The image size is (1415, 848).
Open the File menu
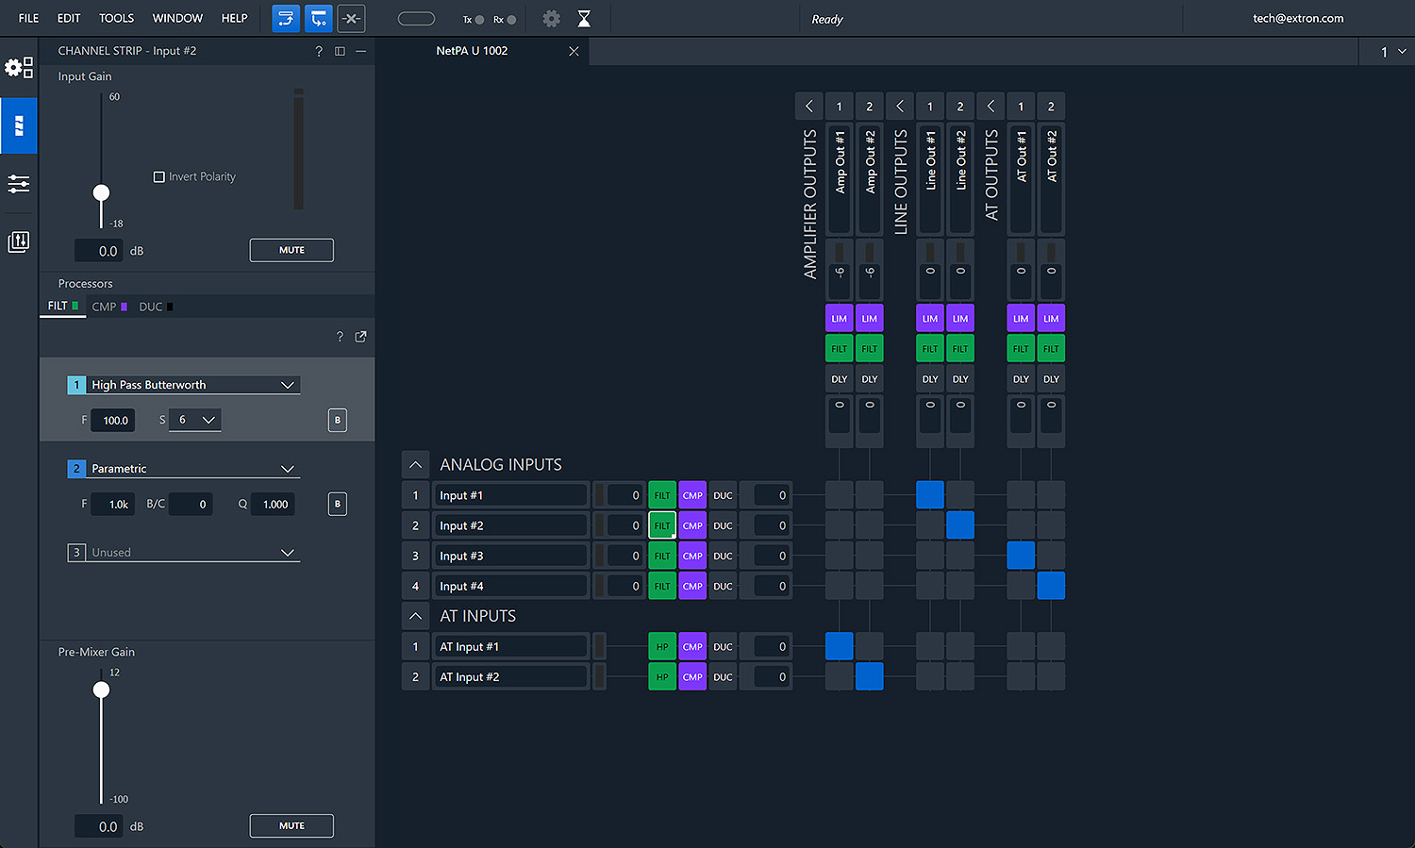[x=29, y=18]
